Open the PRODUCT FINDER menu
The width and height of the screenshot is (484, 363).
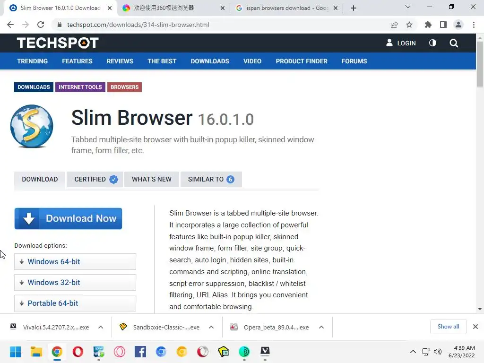pyautogui.click(x=302, y=61)
